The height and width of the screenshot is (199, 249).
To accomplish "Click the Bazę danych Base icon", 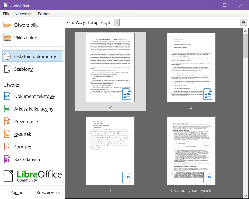I will click(x=7, y=159).
